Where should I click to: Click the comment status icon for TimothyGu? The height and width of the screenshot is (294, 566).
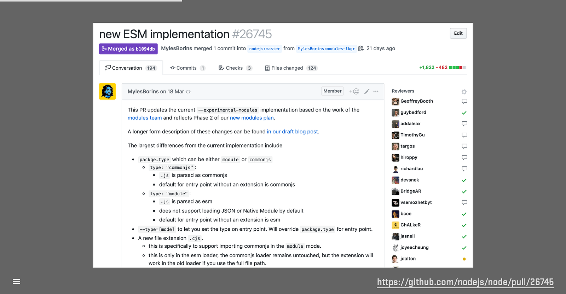[x=464, y=135]
